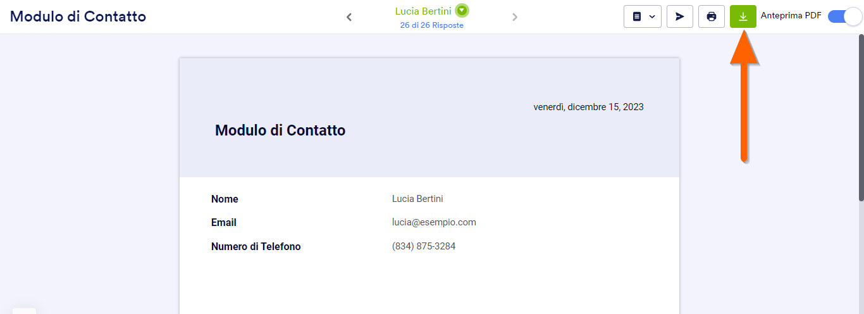Click the Lucia Bertini value in Nome row

click(x=417, y=199)
